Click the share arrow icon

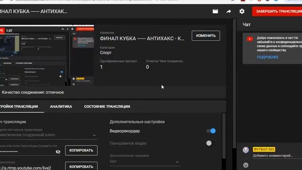pos(228,11)
